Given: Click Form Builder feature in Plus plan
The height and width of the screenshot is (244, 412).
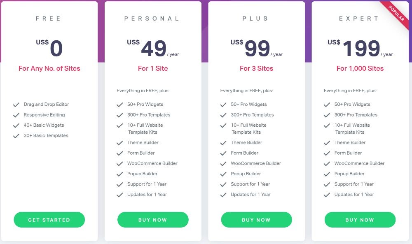Looking at the screenshot, I should 245,153.
